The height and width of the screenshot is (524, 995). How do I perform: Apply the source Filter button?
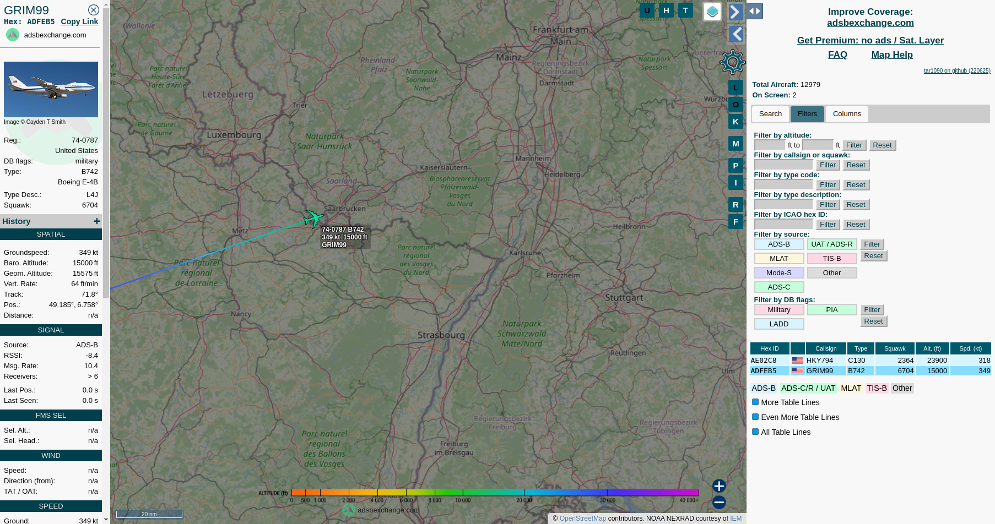[872, 244]
